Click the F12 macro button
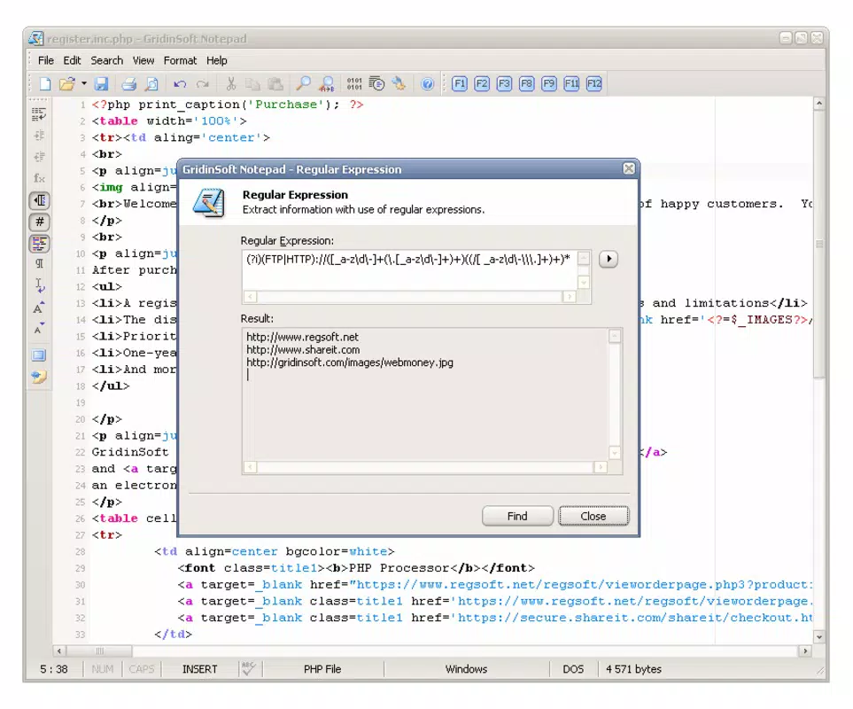The image size is (853, 709). click(594, 84)
